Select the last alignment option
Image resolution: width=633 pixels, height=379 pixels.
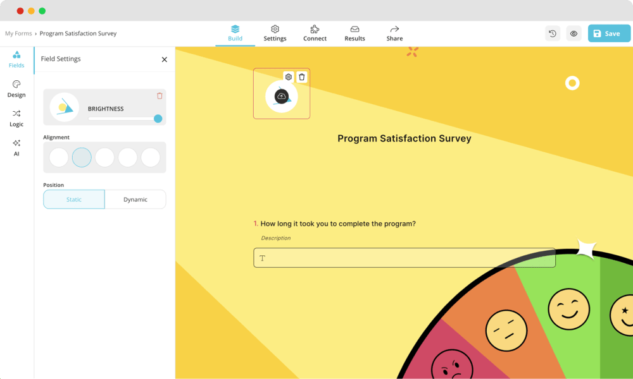(151, 157)
